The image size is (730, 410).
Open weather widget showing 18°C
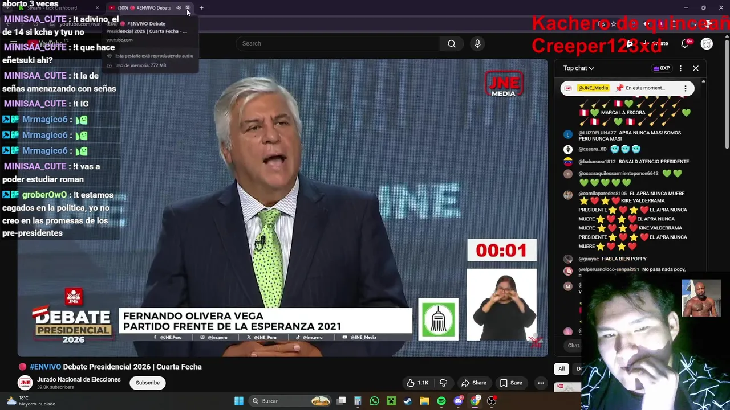coord(31,401)
